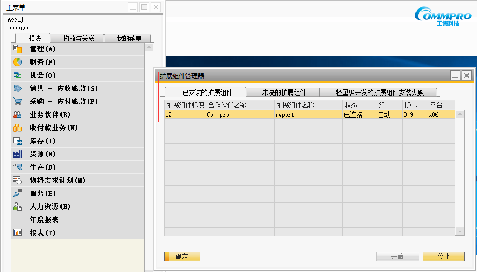This screenshot has width=477, height=272.
Task: Click the 服务(E) wrench icon
Action: click(17, 193)
